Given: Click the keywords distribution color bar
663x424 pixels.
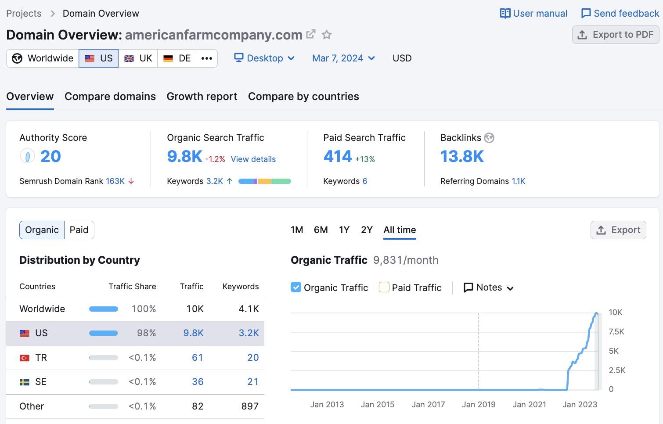Looking at the screenshot, I should pos(264,181).
